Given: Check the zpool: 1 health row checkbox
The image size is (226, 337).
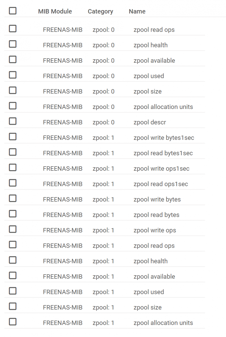Looking at the screenshot, I should point(13,260).
